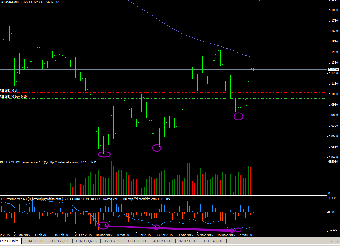Select the red dashed stop loss line
Screen dimensions: 340x246
click(x=164, y=92)
